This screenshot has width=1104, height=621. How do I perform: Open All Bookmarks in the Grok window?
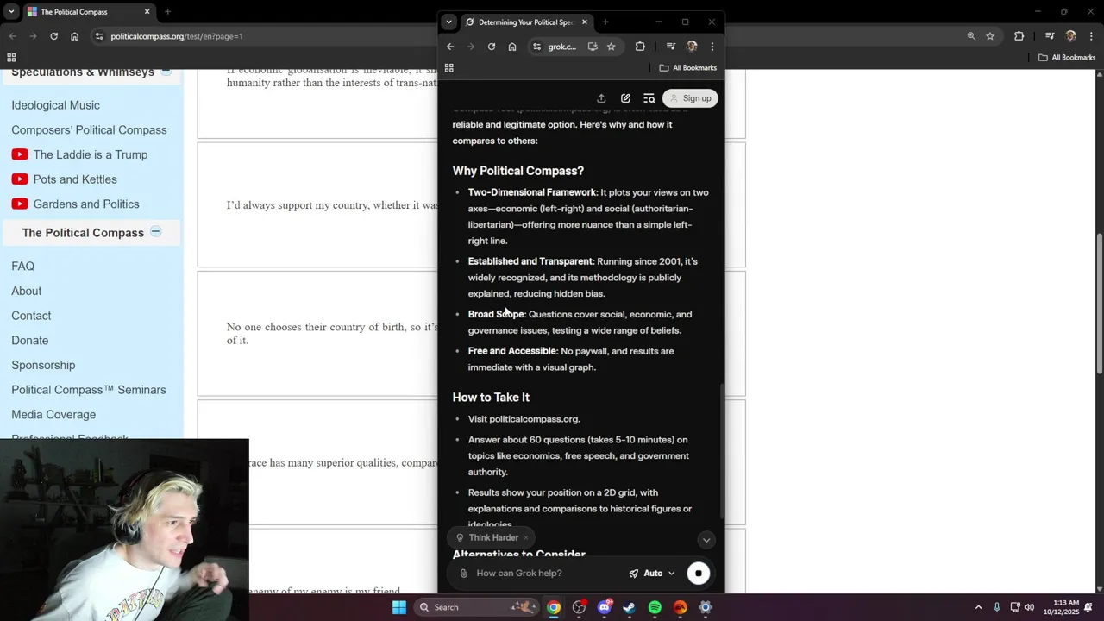pyautogui.click(x=688, y=68)
